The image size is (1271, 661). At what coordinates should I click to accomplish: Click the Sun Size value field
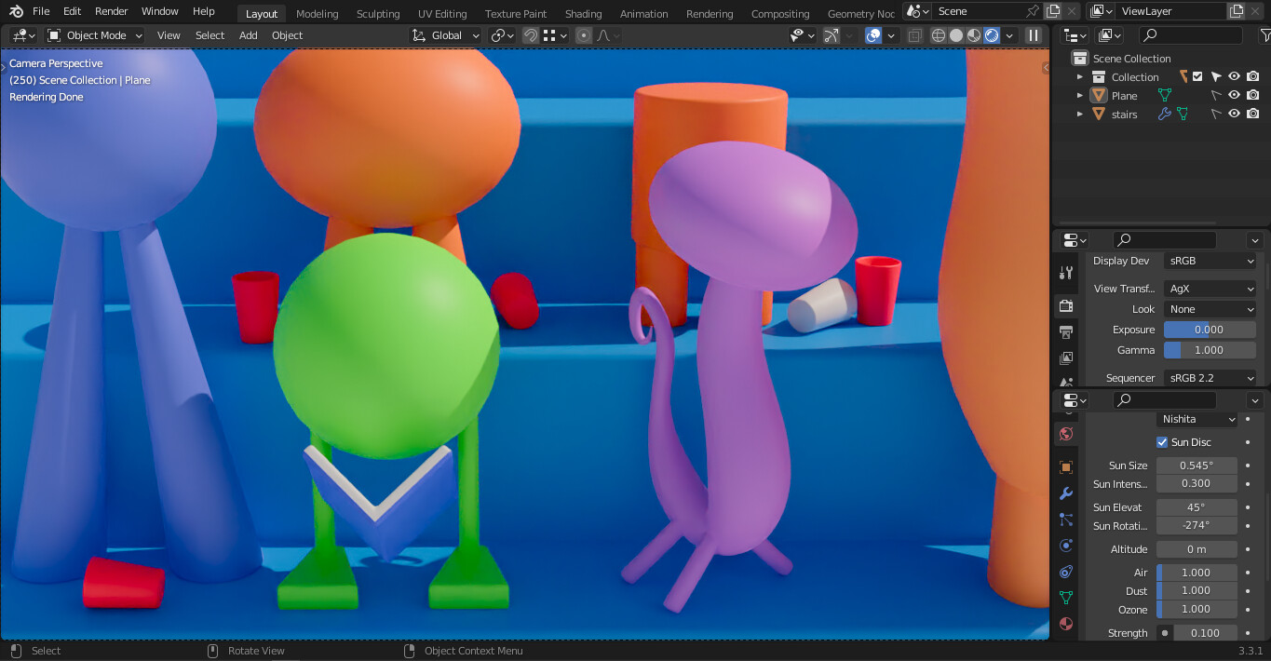coord(1197,465)
